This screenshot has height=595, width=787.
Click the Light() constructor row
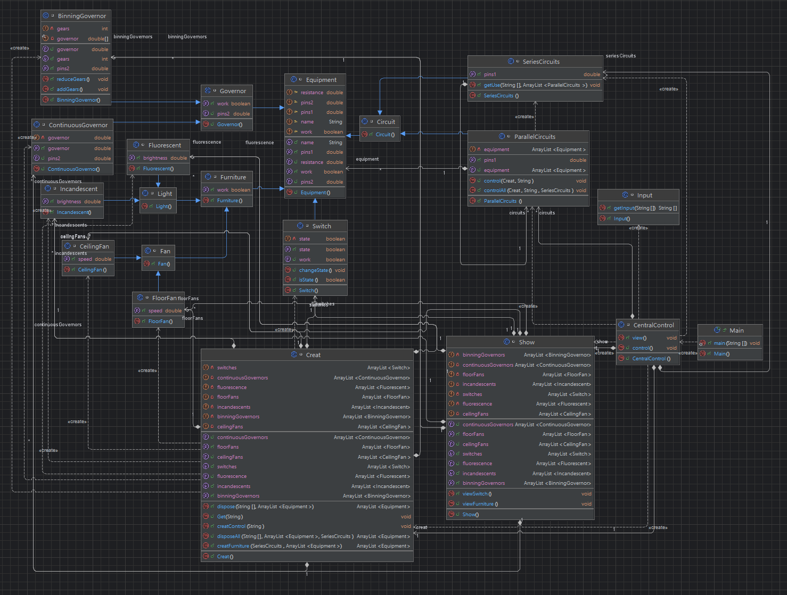158,206
